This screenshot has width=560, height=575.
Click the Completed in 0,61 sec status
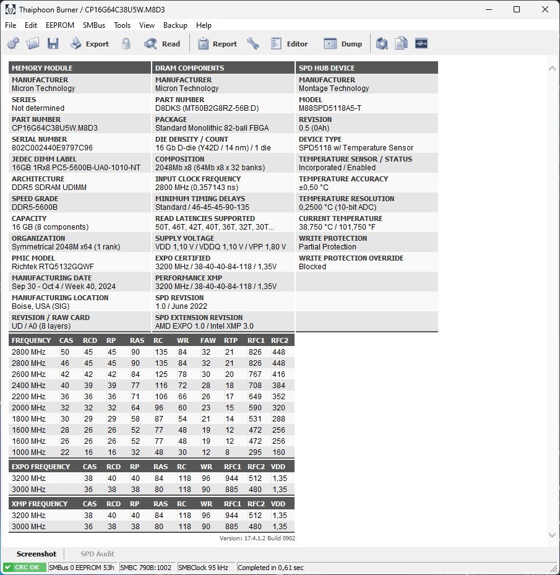click(270, 568)
